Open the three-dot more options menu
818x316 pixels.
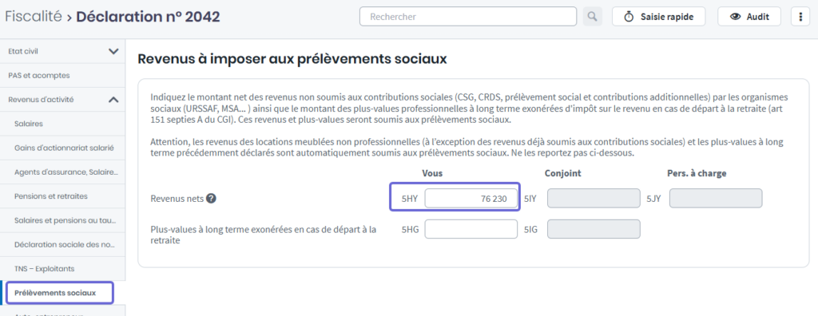tap(800, 17)
